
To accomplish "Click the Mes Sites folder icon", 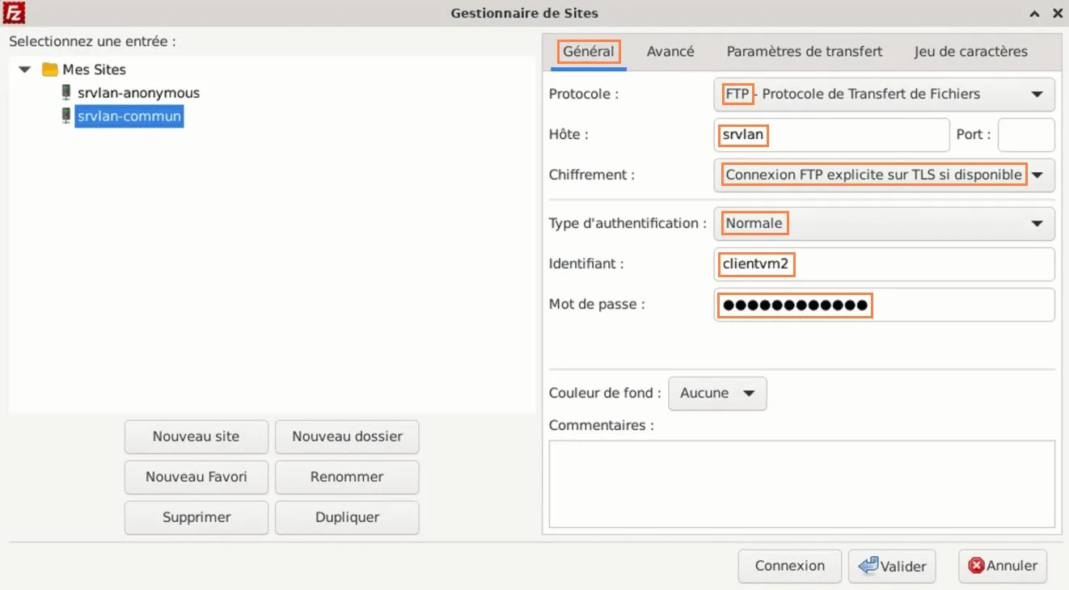I will [50, 70].
